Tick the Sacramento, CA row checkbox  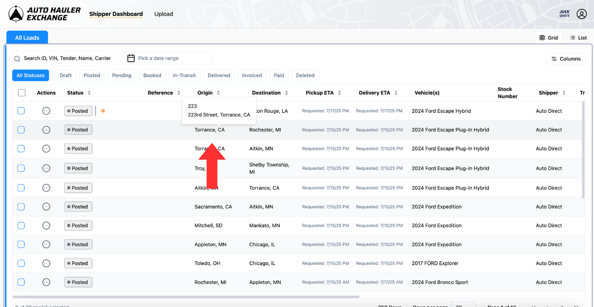click(21, 207)
